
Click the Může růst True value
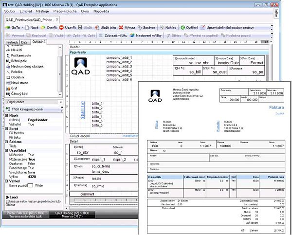[31, 155]
